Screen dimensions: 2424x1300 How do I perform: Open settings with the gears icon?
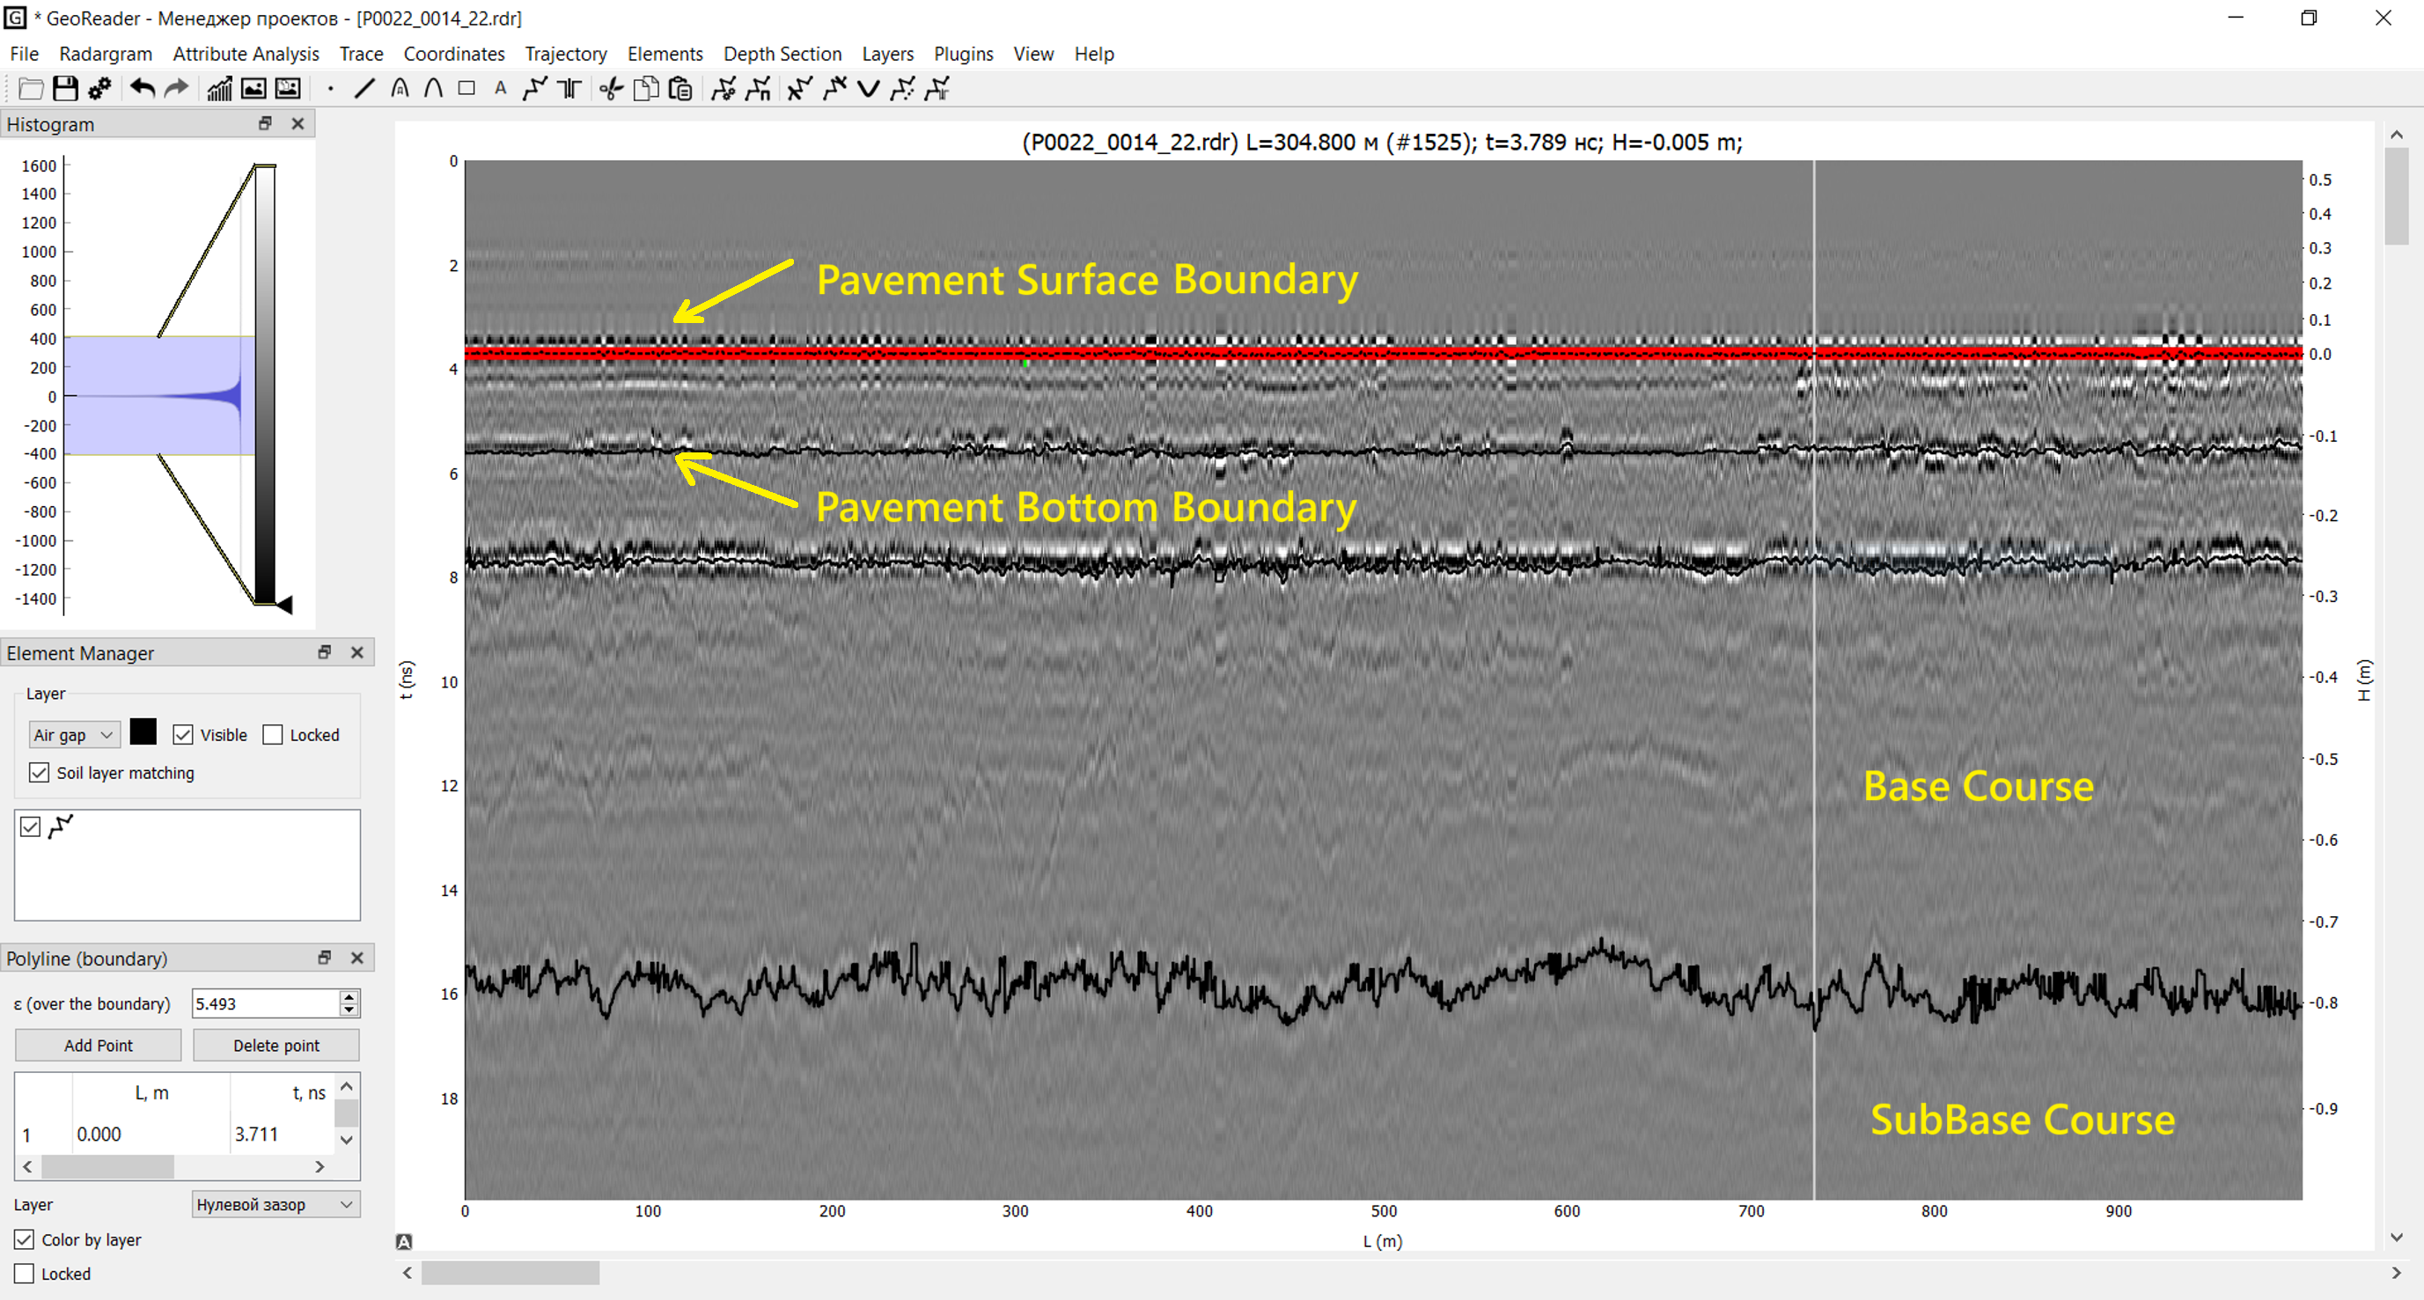(x=99, y=90)
